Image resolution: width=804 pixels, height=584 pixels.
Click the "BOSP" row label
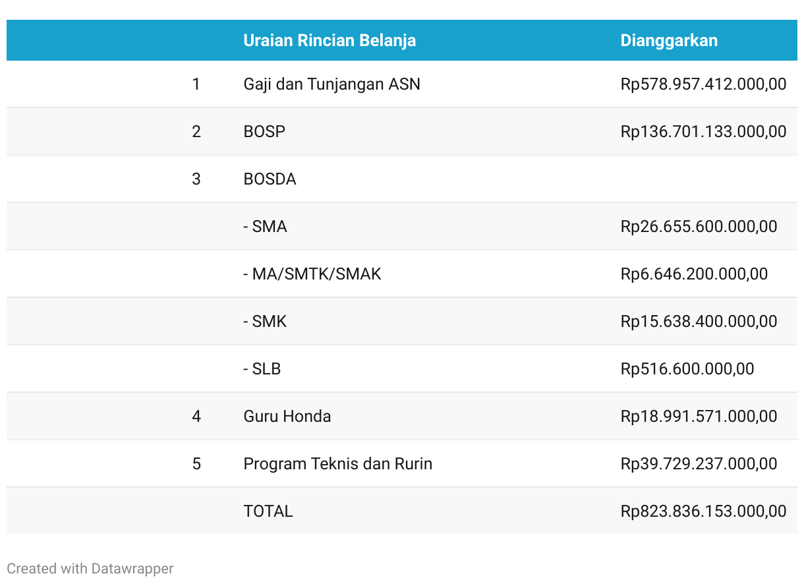[264, 132]
